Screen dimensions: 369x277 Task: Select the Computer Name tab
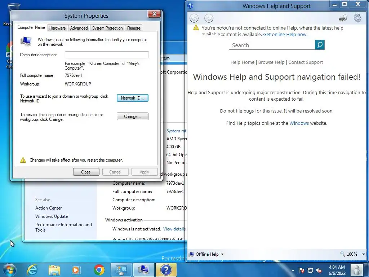(31, 27)
